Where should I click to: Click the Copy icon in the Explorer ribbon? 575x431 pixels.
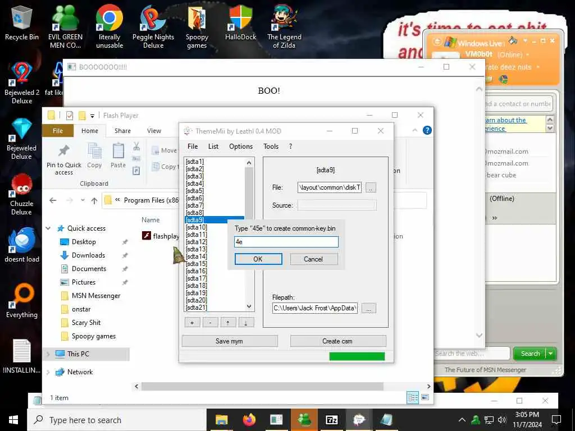94,156
